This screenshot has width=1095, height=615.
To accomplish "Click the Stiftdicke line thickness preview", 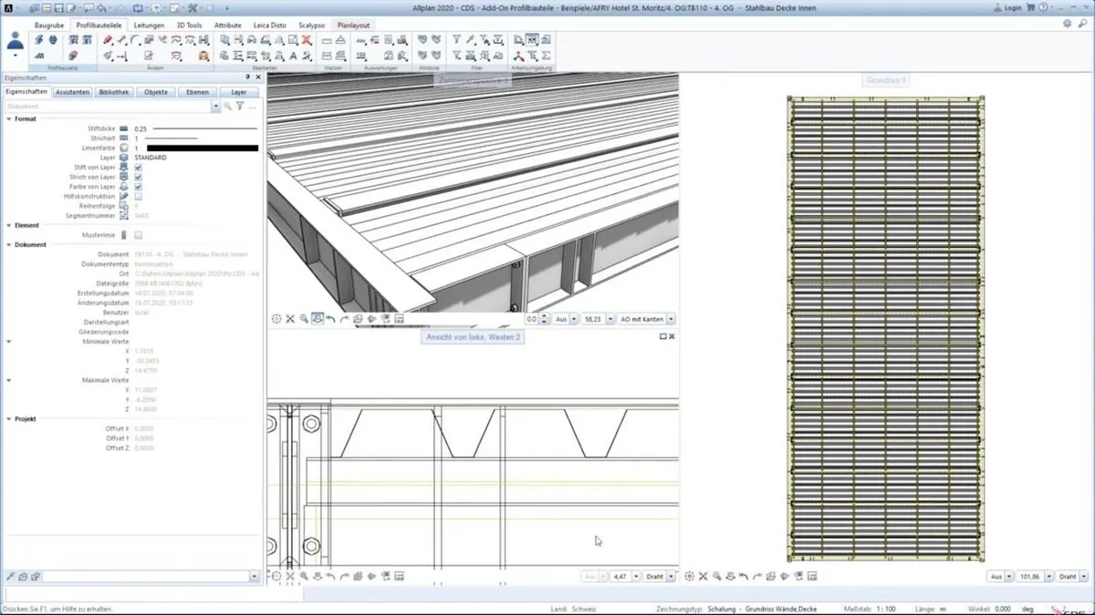I will pos(205,129).
